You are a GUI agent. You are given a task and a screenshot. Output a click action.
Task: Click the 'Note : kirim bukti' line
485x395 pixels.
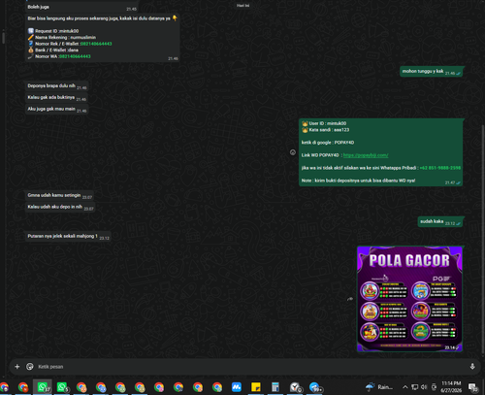click(358, 181)
